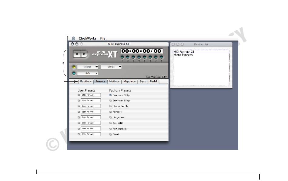Click port indicator LED number 8
288x181 pixels.
pyautogui.click(x=162, y=57)
